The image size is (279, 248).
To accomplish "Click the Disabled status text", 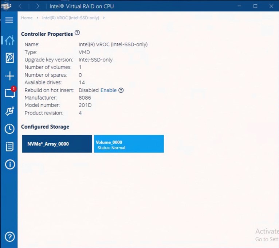I will (x=89, y=90).
